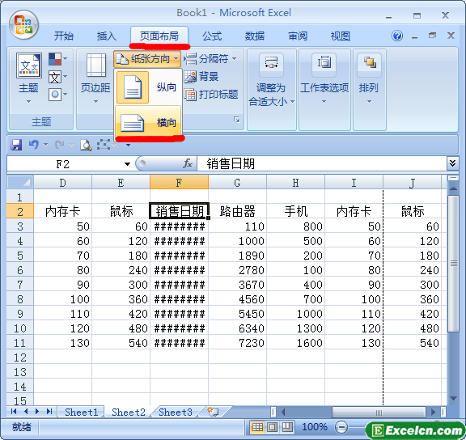Open Sheet Options (工作表选项) group
Screen dimensions: 466x440
click(x=324, y=78)
